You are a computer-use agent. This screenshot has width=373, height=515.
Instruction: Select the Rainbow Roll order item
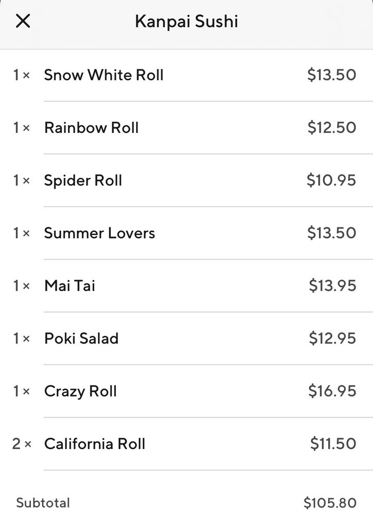tap(91, 128)
